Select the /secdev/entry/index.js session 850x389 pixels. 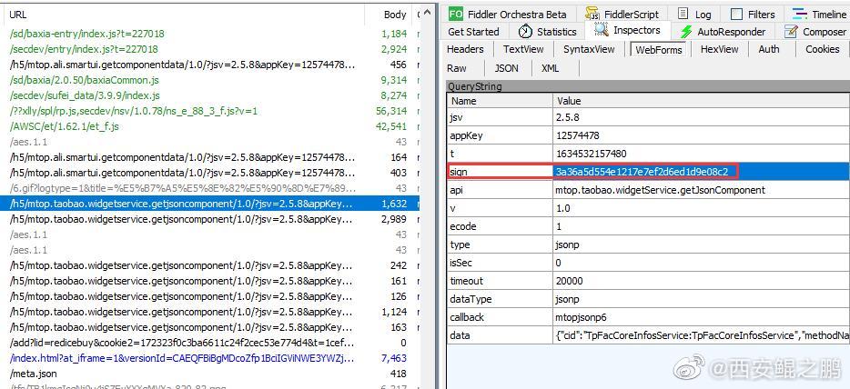210,49
